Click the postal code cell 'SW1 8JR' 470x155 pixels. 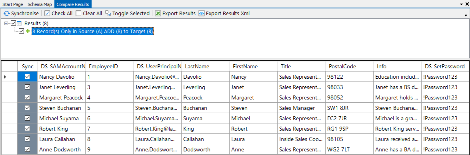349,108
